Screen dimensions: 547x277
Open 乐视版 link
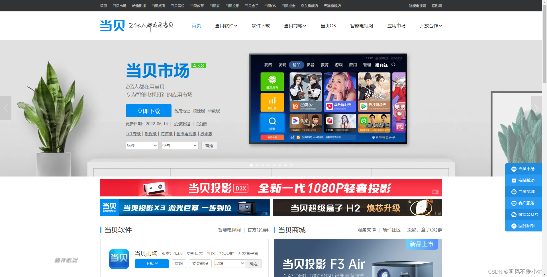tap(150, 134)
